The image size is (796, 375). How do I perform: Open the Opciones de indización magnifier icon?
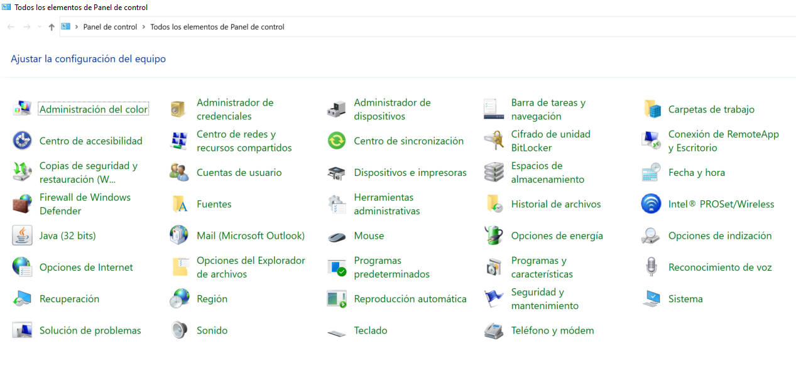[652, 236]
